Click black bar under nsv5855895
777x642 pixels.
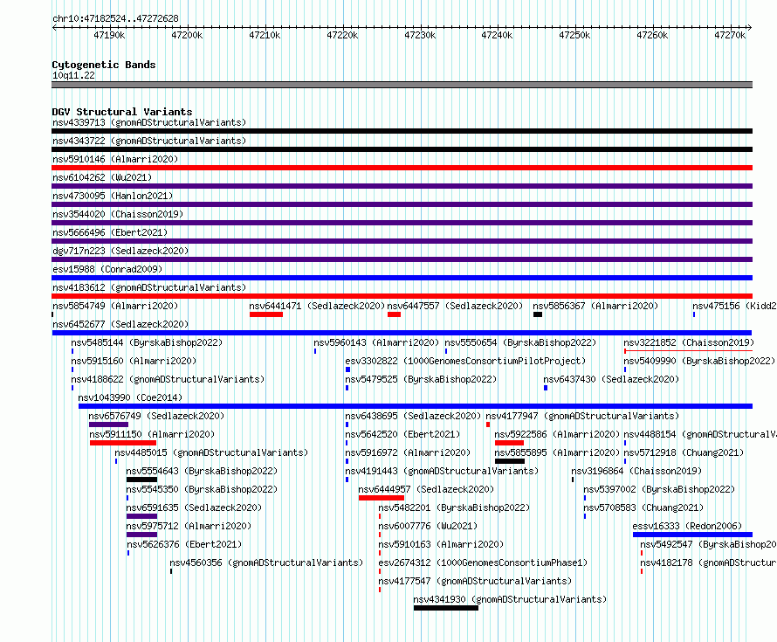coord(509,461)
